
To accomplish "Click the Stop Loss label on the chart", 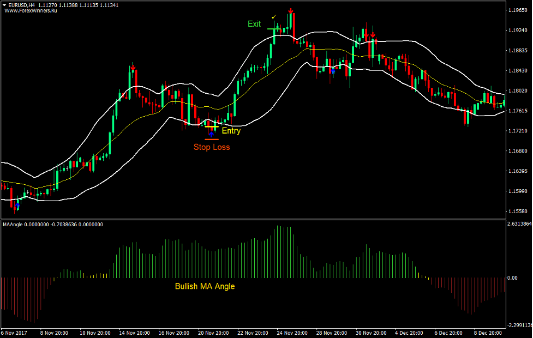I will [212, 147].
